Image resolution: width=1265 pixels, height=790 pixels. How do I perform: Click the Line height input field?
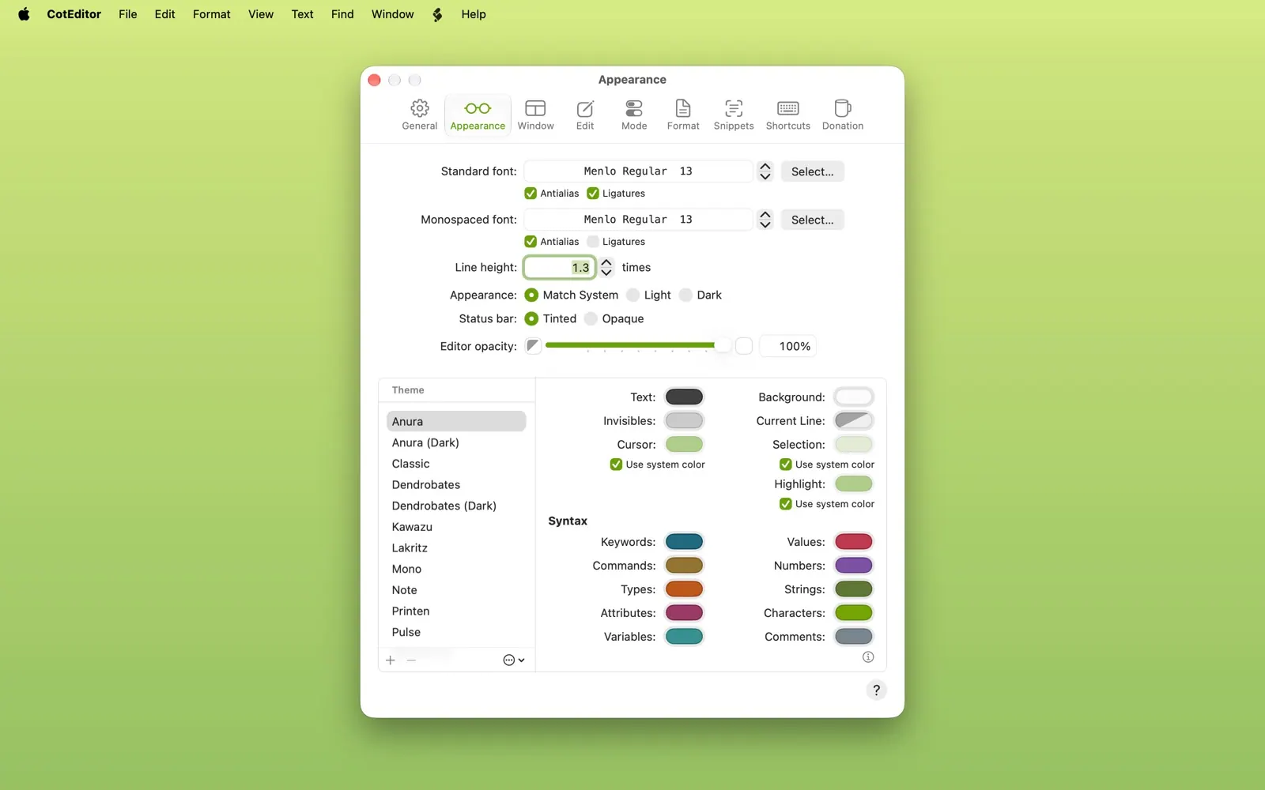559,268
